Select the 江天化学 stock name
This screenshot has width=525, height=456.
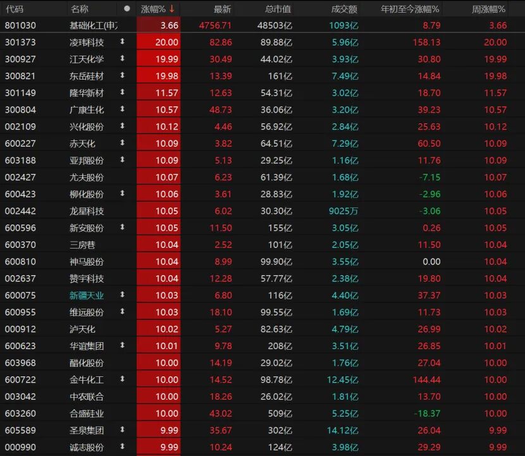point(87,59)
